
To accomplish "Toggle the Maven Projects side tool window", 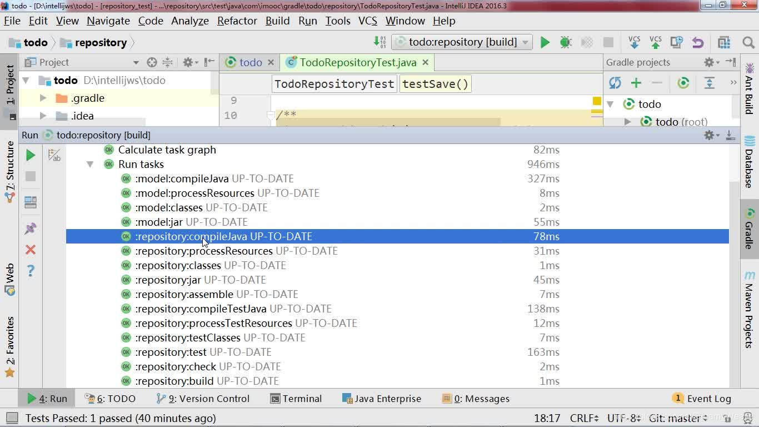I will point(750,309).
